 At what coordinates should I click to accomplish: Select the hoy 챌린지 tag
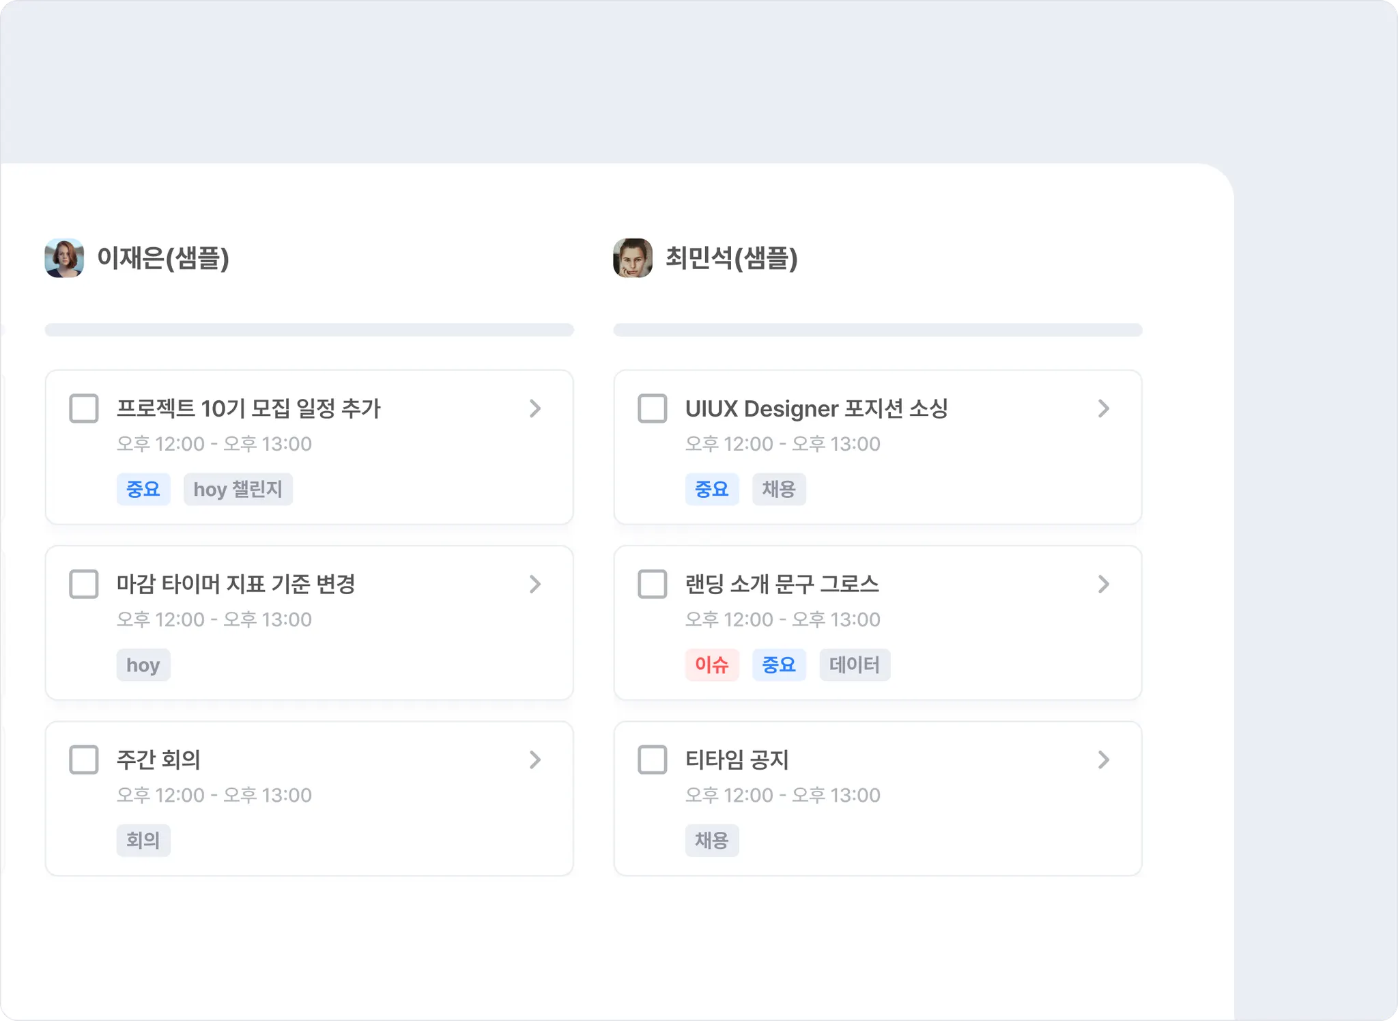tap(238, 489)
